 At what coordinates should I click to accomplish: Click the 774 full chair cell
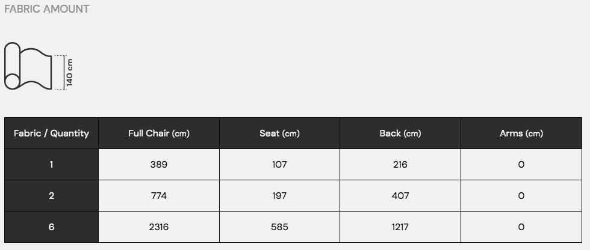tap(159, 196)
